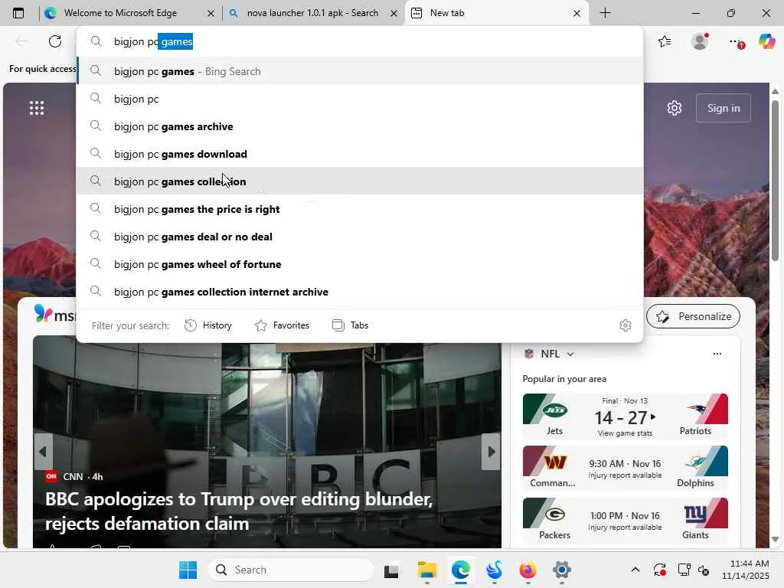This screenshot has height=588, width=784.
Task: Choose 'bigjon pc games the price is right'
Action: pyautogui.click(x=360, y=209)
